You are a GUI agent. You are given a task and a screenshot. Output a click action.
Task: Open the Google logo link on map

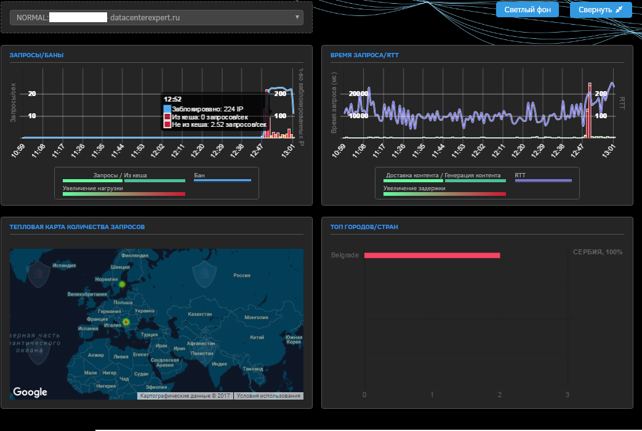[x=30, y=392]
